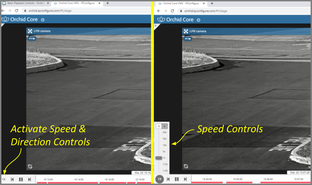Close the Basic Playback Controls tab
Image resolution: width=312 pixels, height=185 pixels.
coord(48,3)
